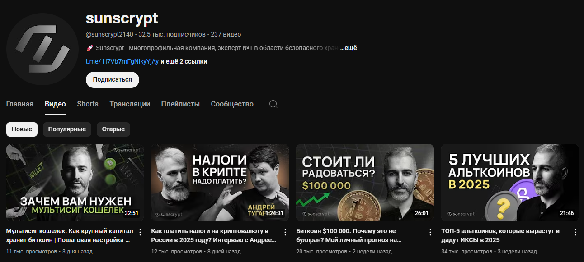Select the Популярные sorting chip
The height and width of the screenshot is (262, 584).
point(67,129)
